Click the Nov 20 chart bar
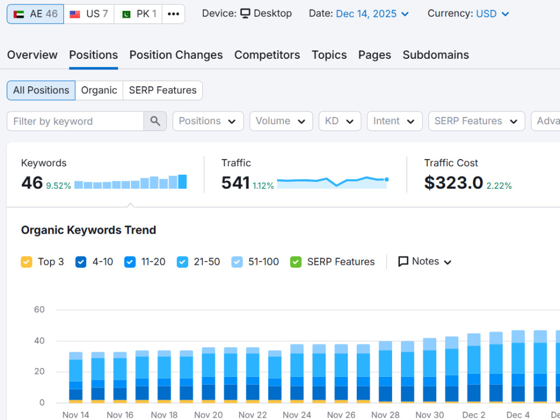 tap(208, 375)
